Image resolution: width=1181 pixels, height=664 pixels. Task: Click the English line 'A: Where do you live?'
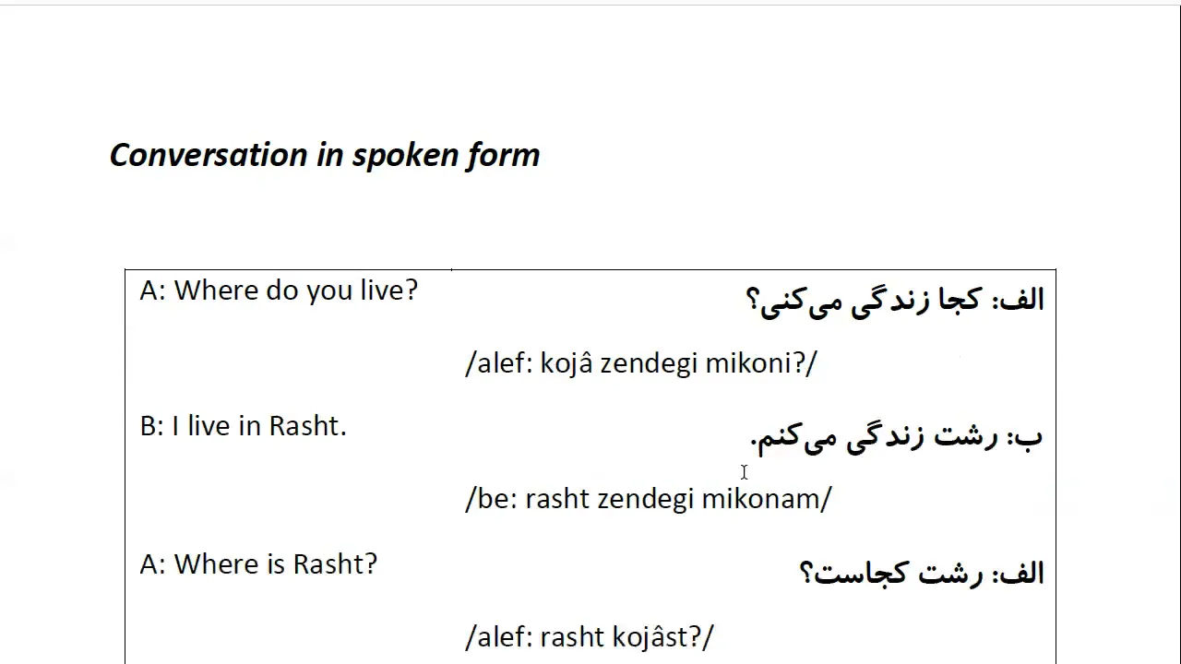pyautogui.click(x=279, y=290)
